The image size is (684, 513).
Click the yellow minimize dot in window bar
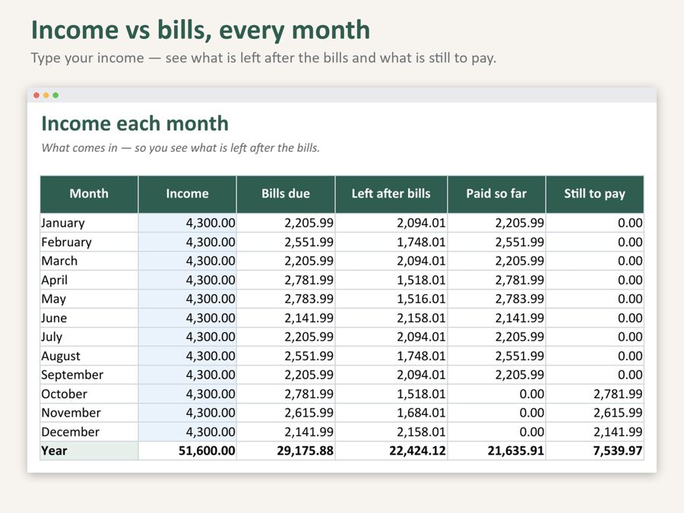pos(46,95)
